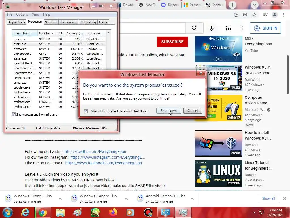This screenshot has width=290, height=218.
Task: Click the red record icon on taskbar
Action: tap(148, 212)
